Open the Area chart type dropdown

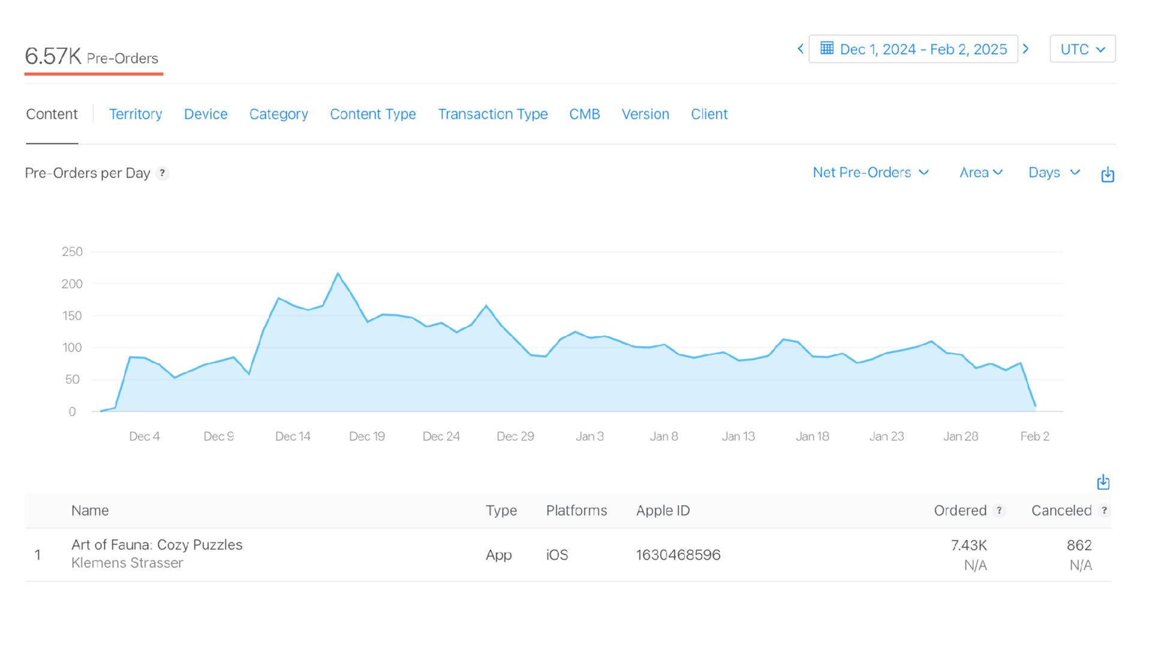981,173
